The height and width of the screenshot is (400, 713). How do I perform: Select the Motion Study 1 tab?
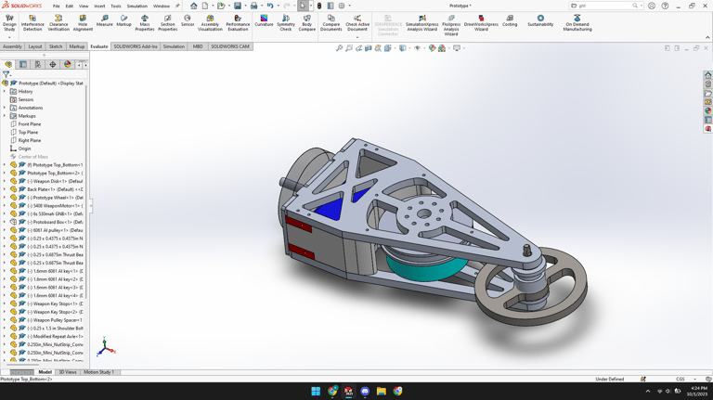(98, 372)
